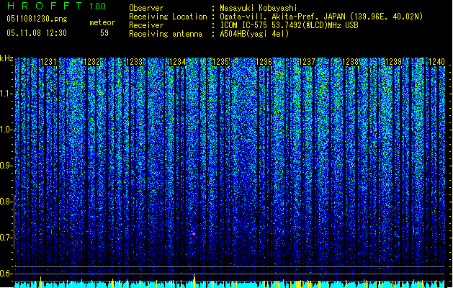Click the 1240 time marker
453x288 pixels.
pyautogui.click(x=436, y=62)
